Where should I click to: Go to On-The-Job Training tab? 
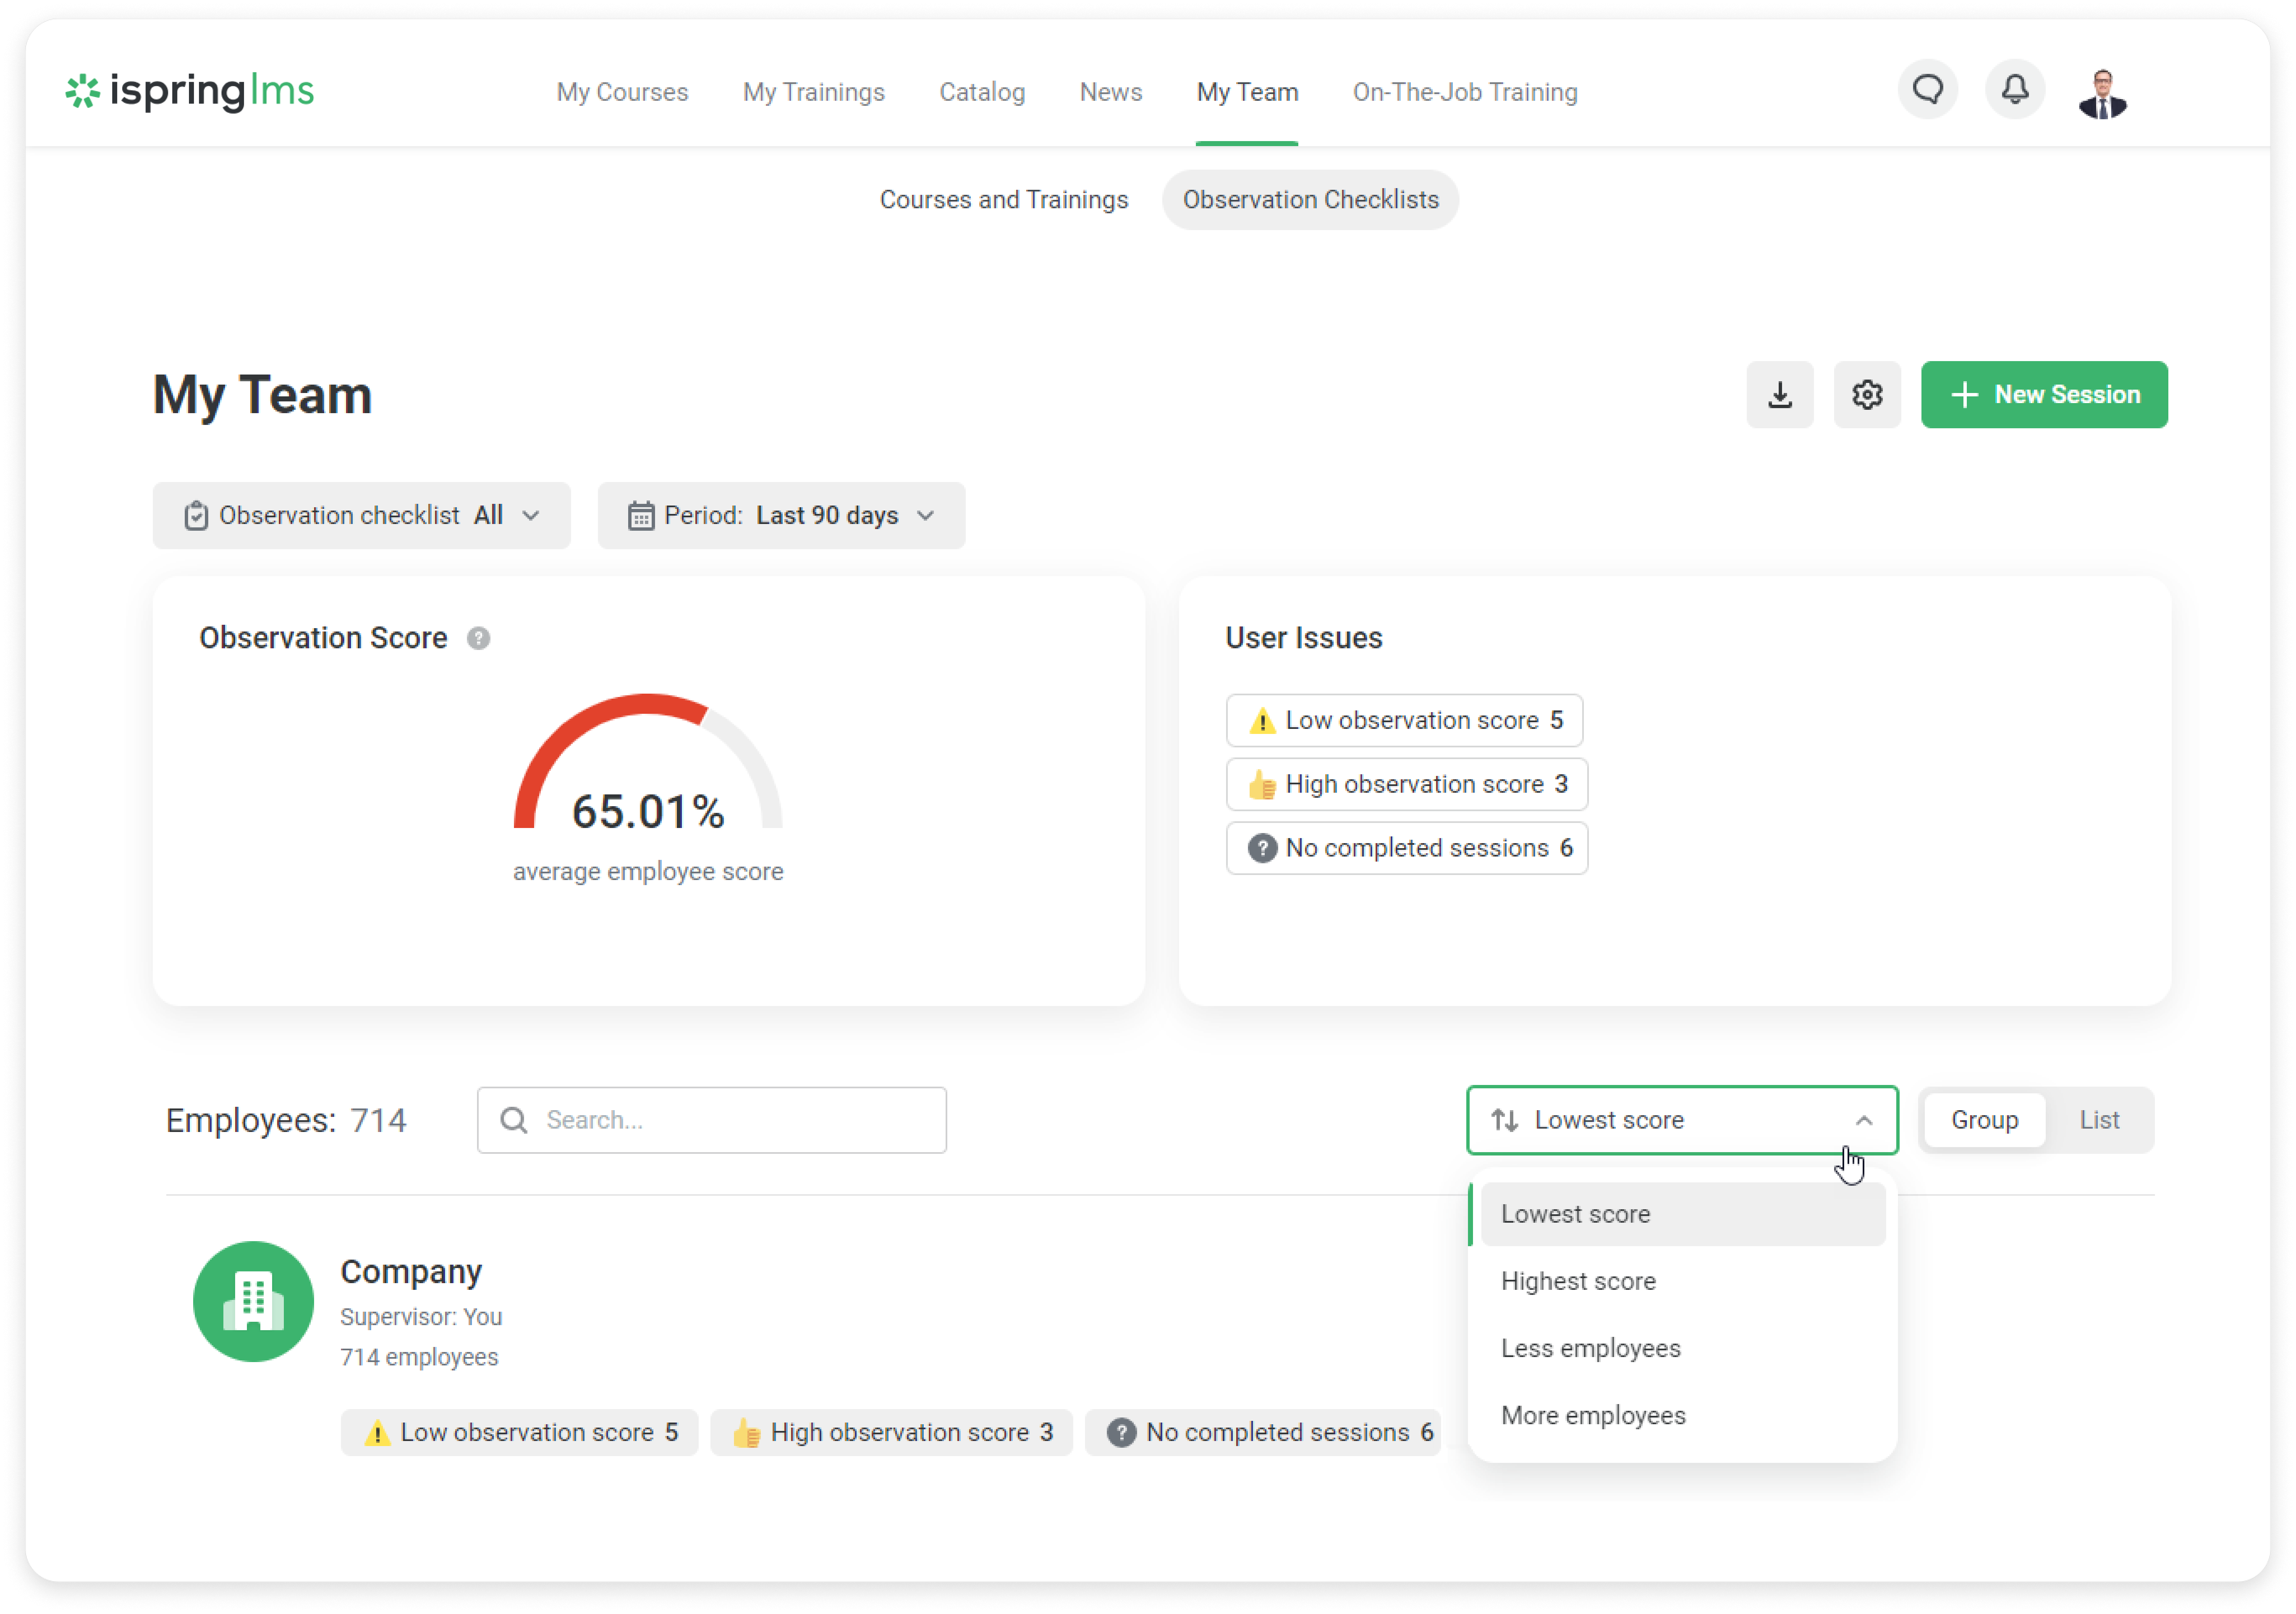(1464, 92)
